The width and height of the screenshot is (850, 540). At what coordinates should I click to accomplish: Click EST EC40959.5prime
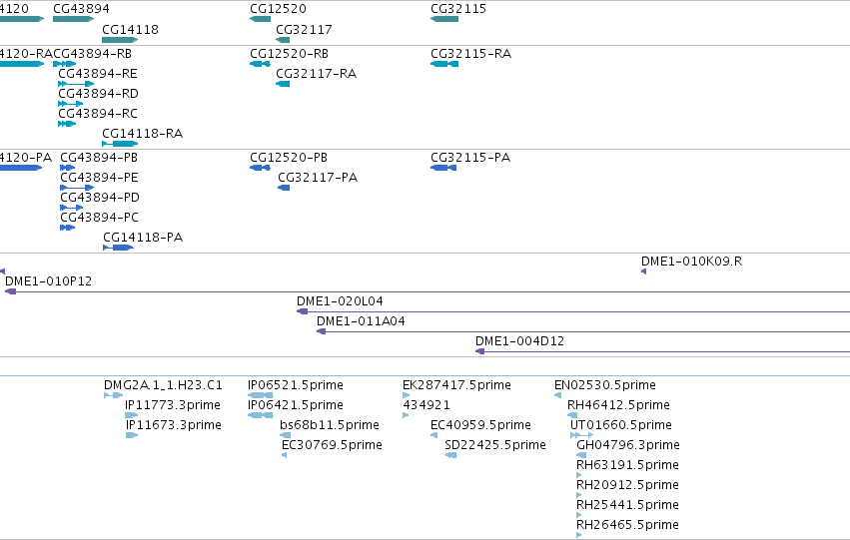coord(433,436)
